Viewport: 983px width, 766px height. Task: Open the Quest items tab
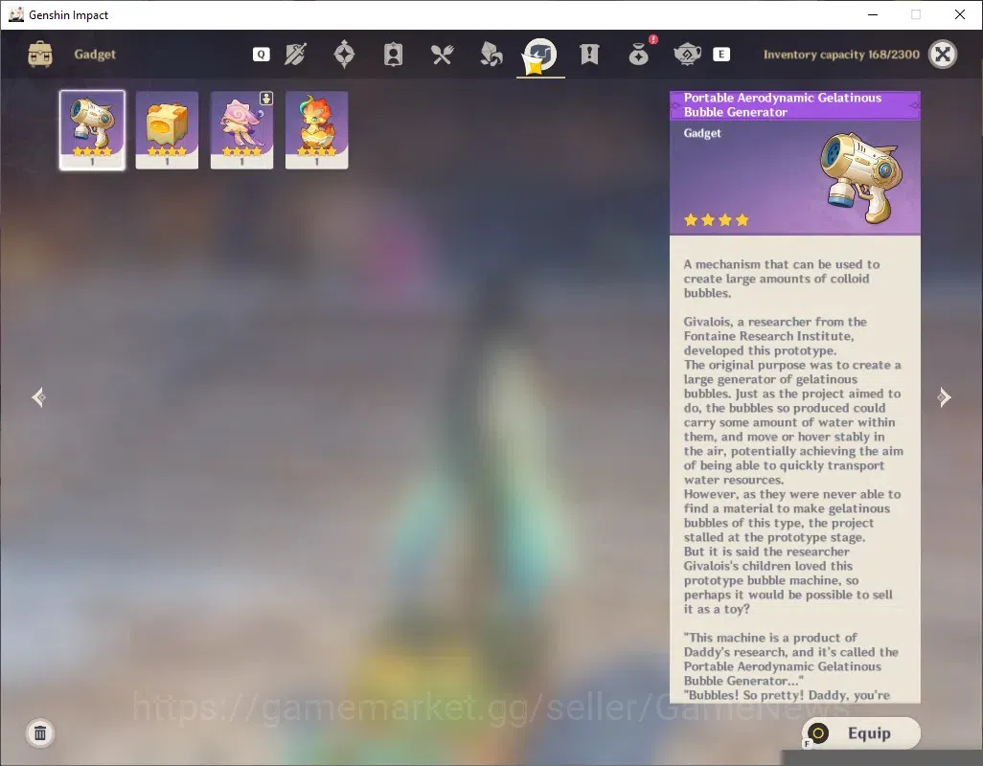[x=589, y=55]
